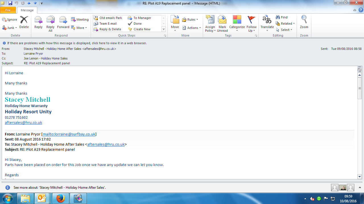Click the sender name in From field

70,49
